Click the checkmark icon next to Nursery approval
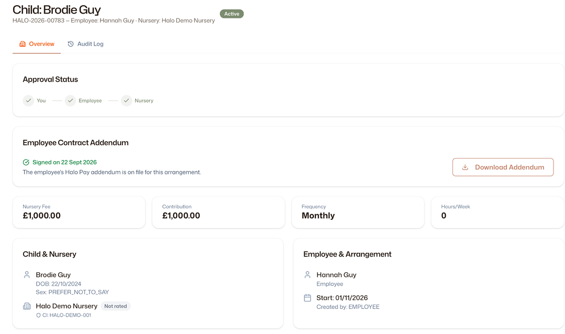 tap(127, 101)
